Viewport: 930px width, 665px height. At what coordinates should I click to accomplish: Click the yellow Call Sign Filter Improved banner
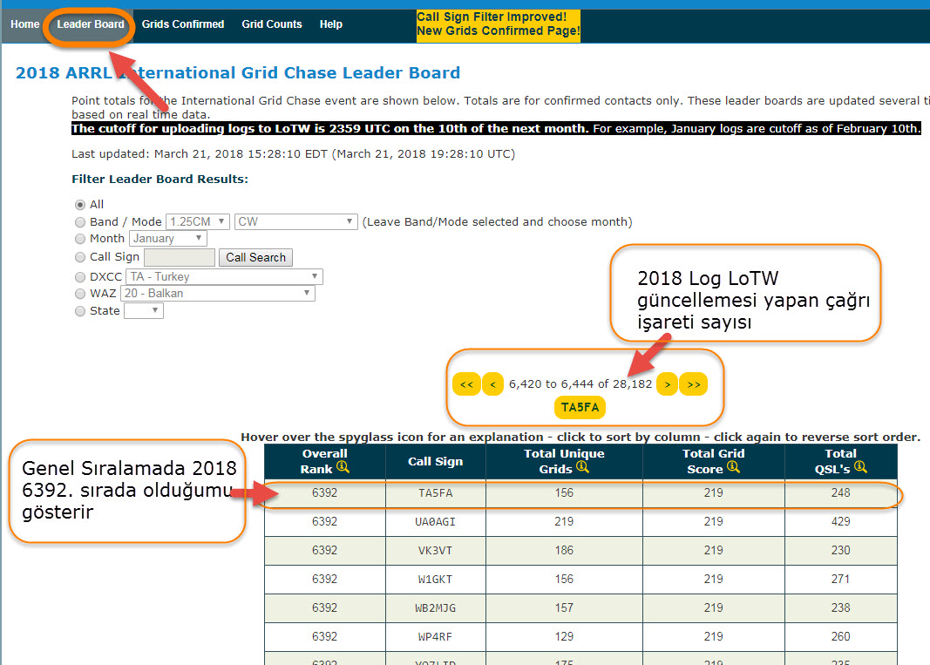click(x=499, y=24)
